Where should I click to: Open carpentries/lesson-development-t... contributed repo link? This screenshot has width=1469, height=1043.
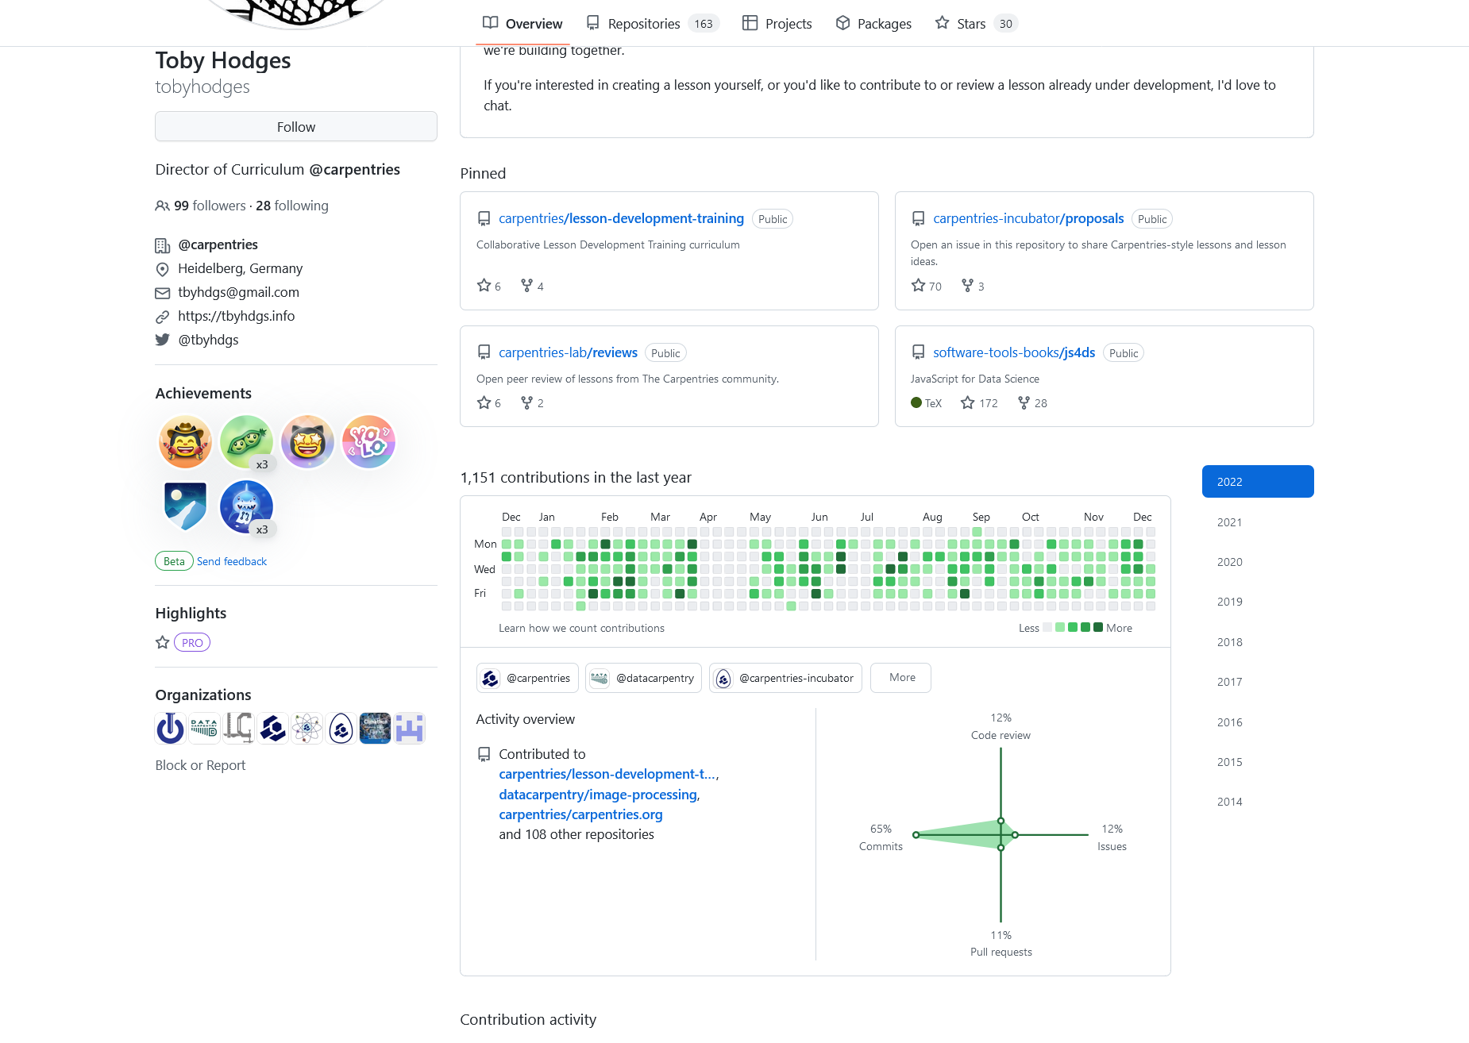607,774
